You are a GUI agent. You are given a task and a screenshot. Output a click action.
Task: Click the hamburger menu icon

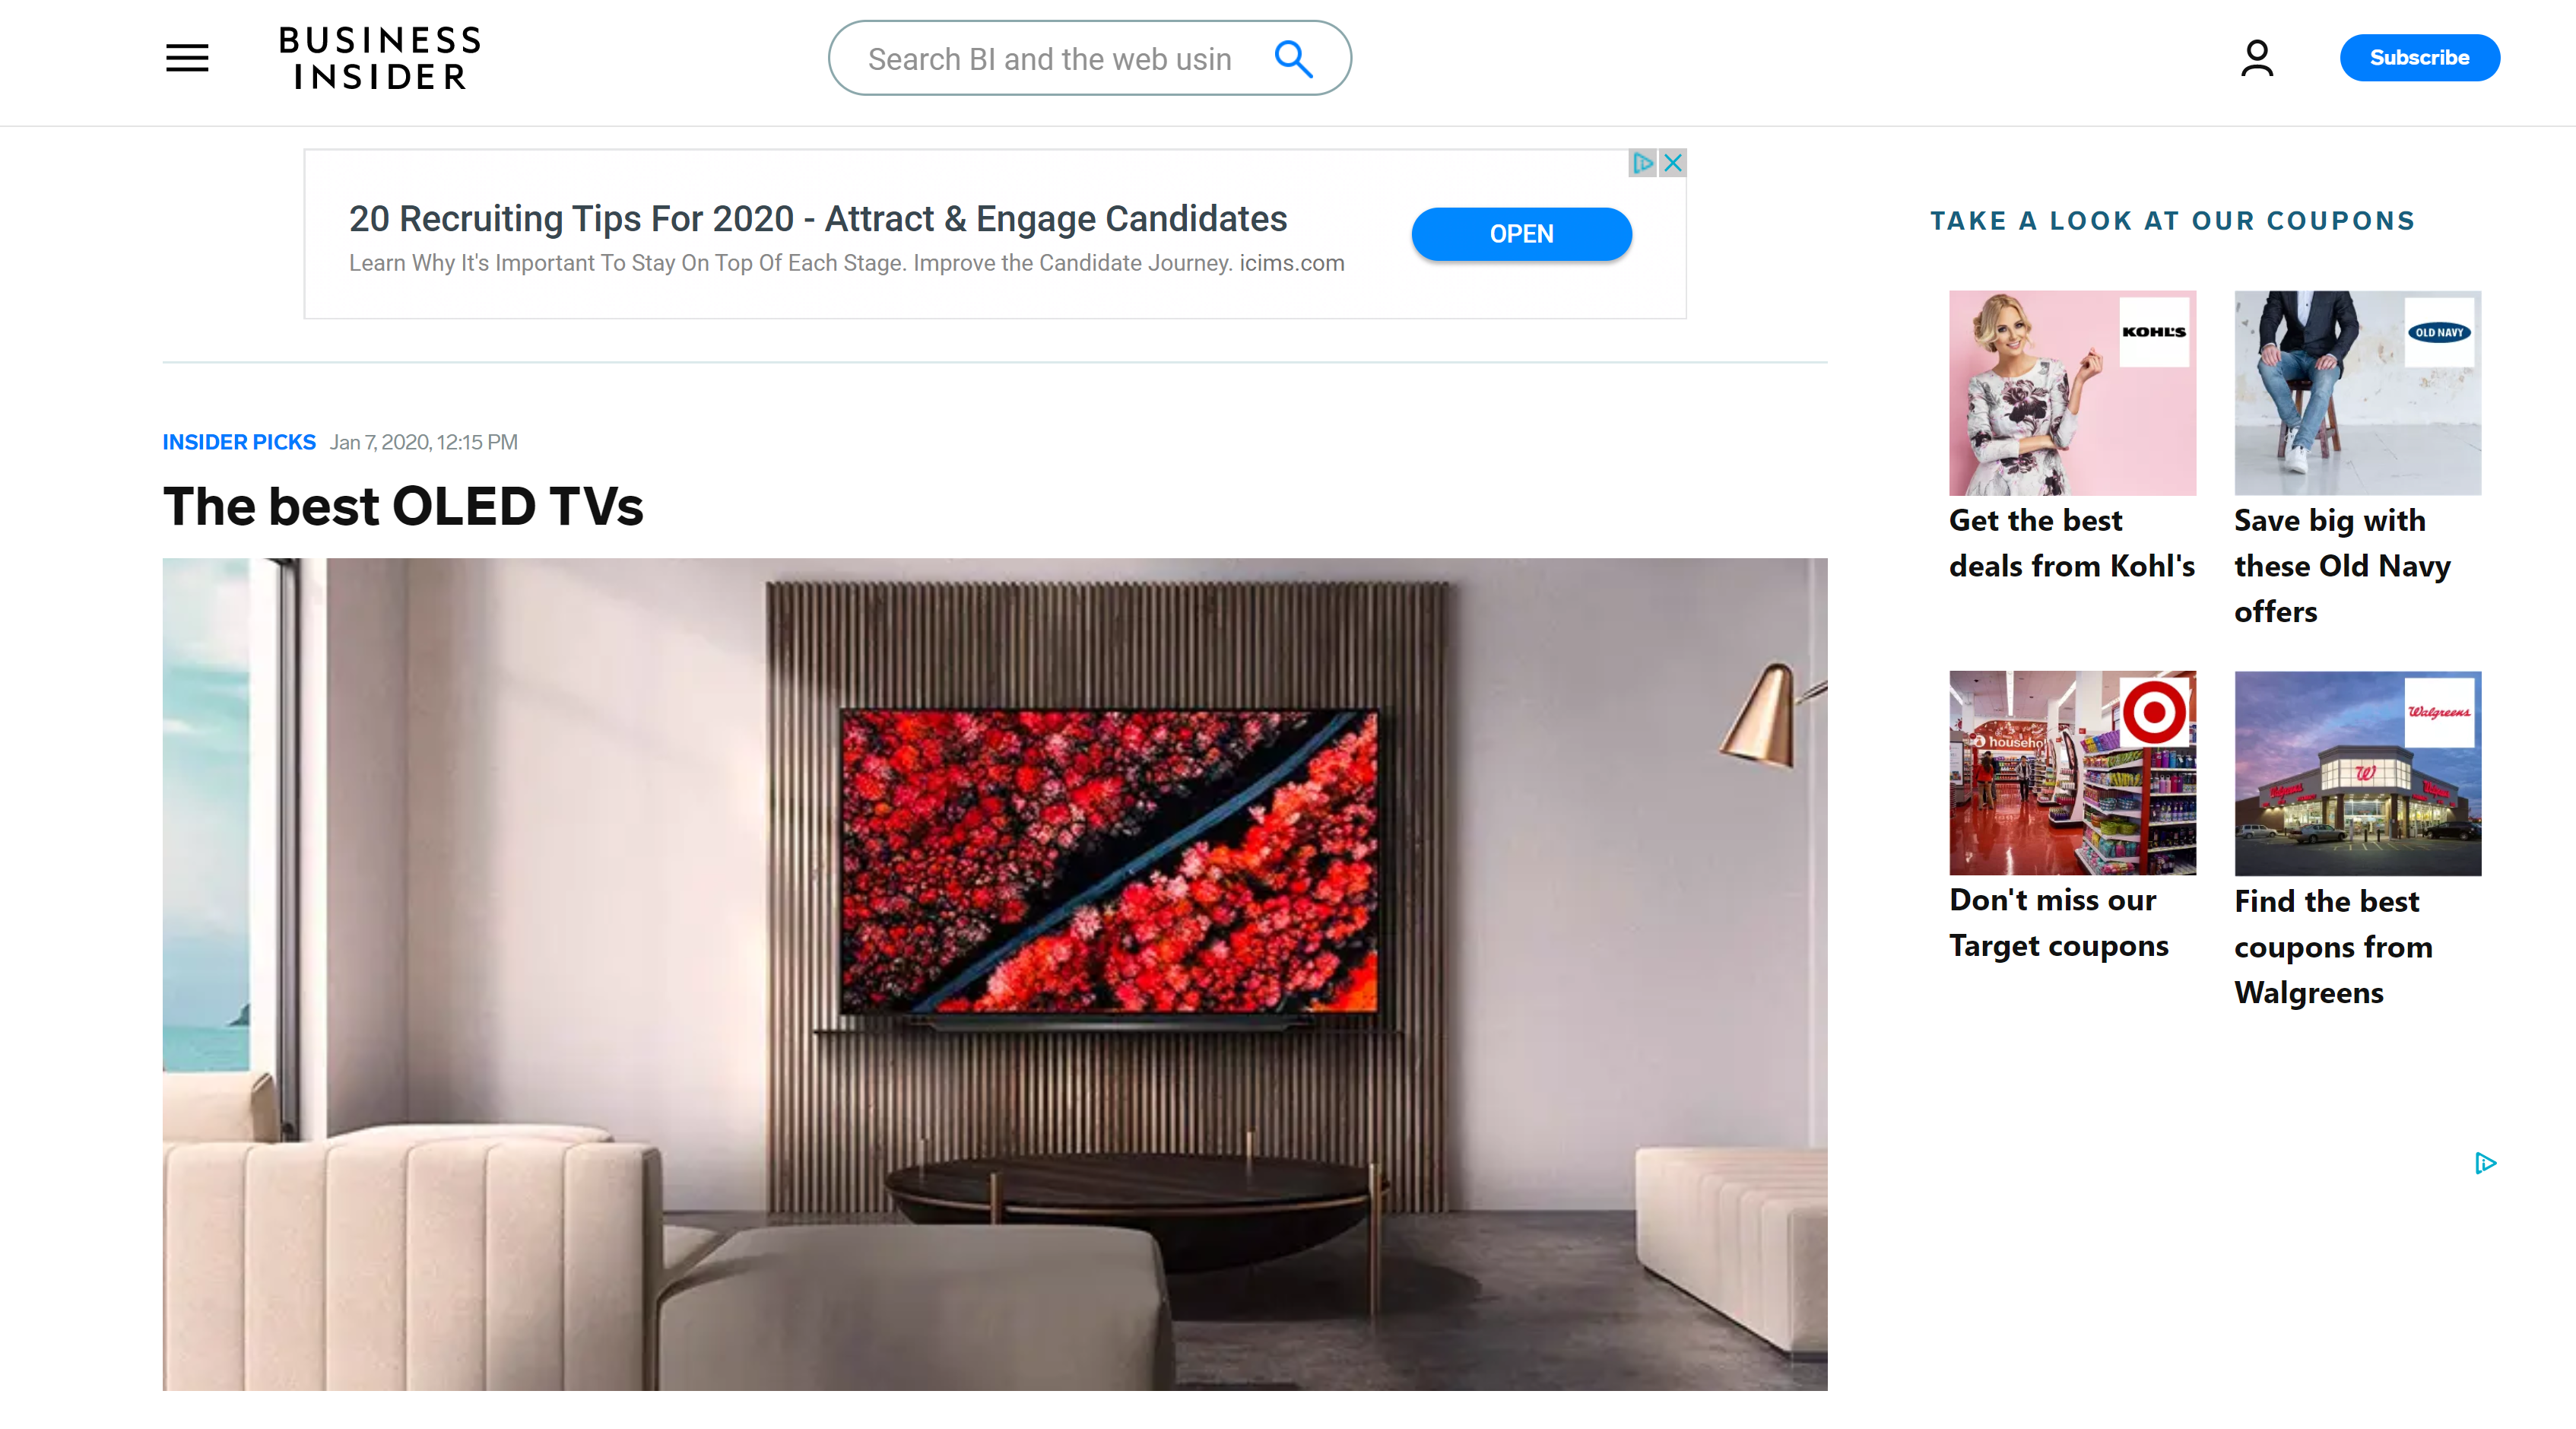(x=186, y=56)
